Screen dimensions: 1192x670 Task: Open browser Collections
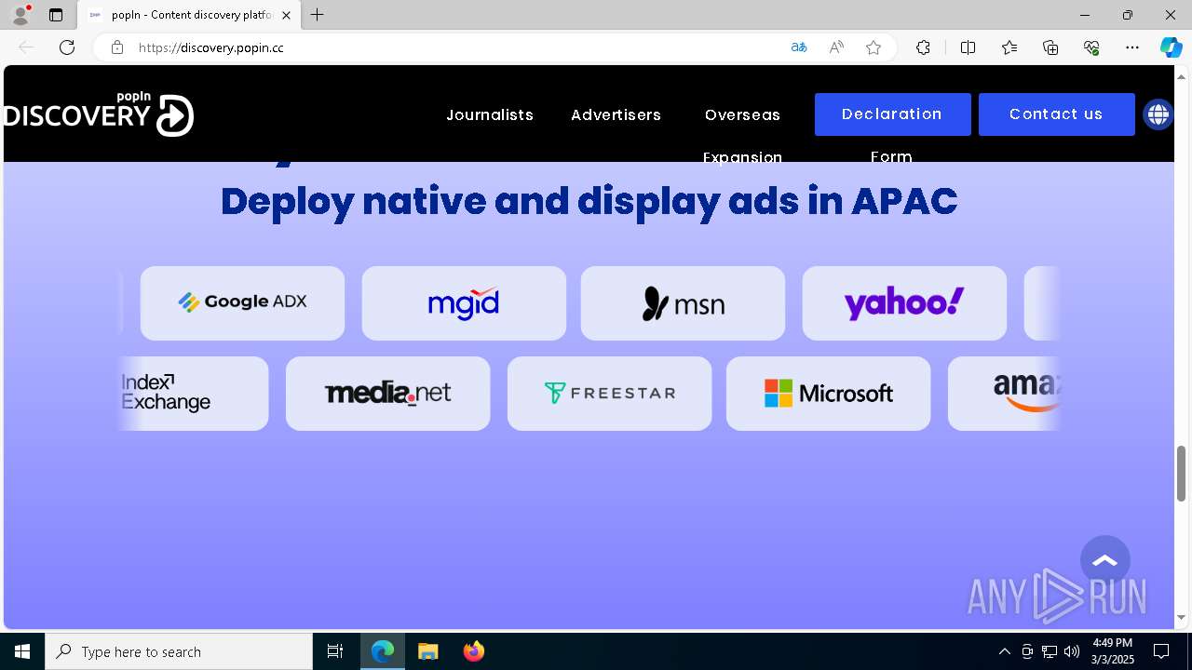(1050, 47)
